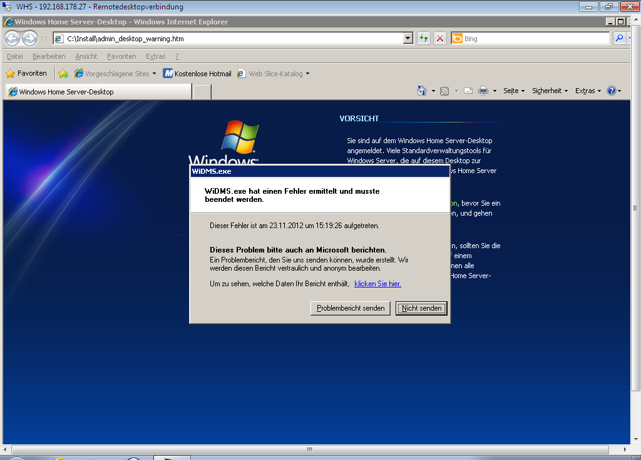
Task: Minimize the Remotedesktopverbindung window
Action: point(589,7)
